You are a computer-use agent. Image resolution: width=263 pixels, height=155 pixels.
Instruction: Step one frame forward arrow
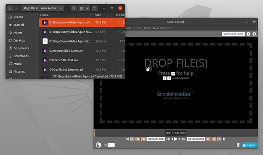pos(179,139)
